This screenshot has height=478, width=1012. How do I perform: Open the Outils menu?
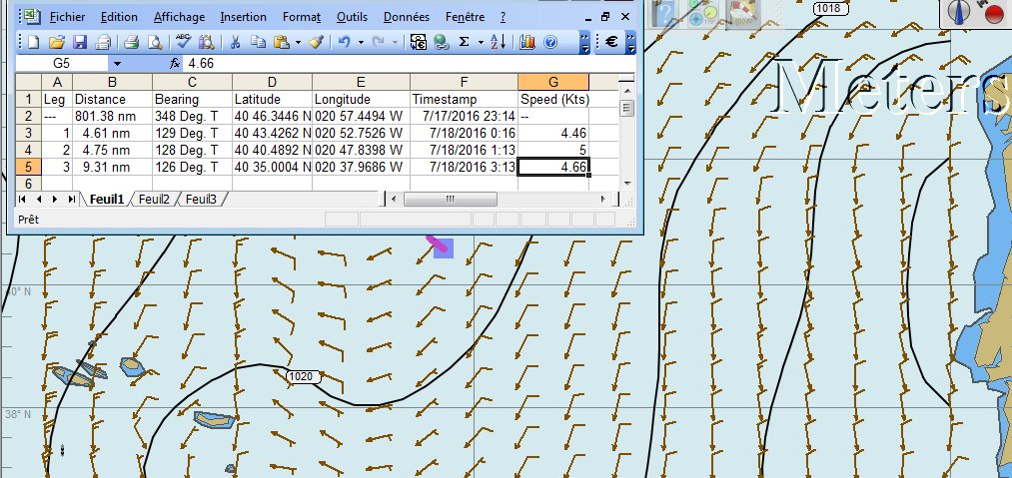[352, 17]
